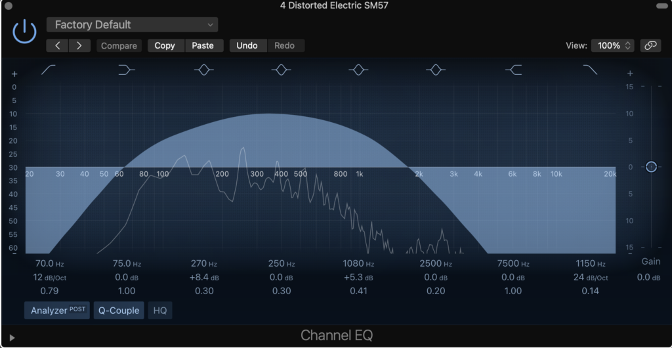The image size is (672, 348).
Task: Select the 0.79 Q value
Action: point(49,291)
